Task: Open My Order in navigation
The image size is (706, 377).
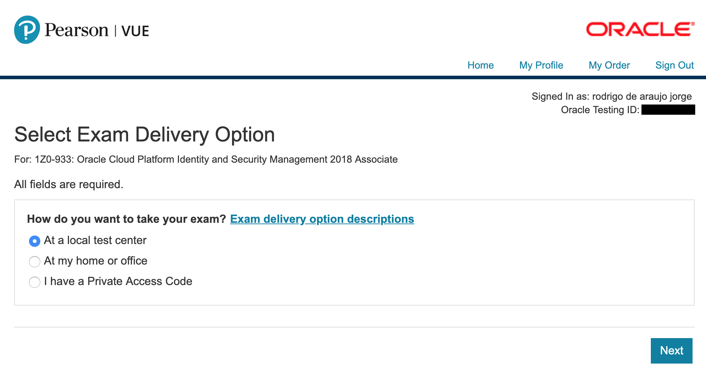Action: (609, 65)
